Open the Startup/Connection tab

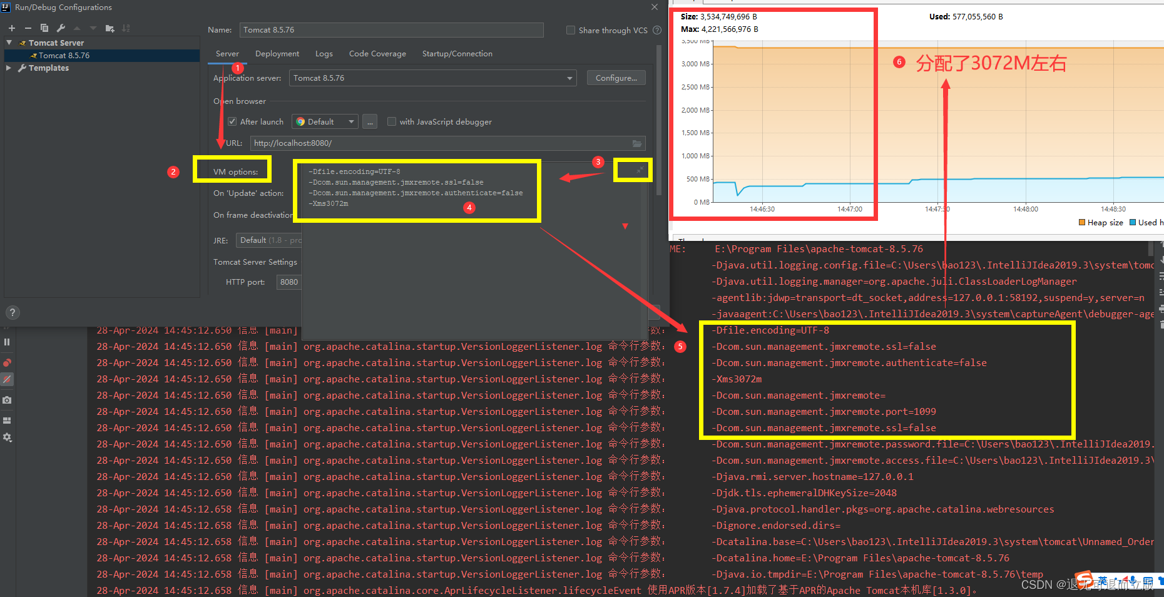457,54
